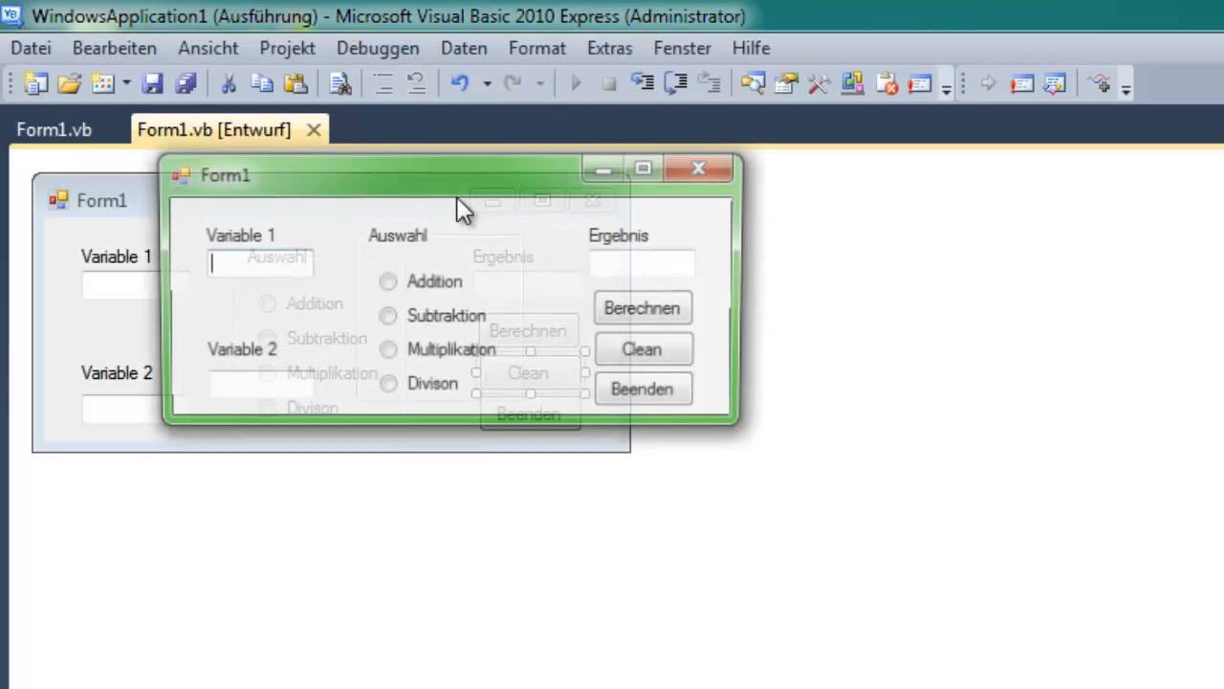Click the Variable 1 text box in running Form1
1224x689 pixels.
[260, 263]
